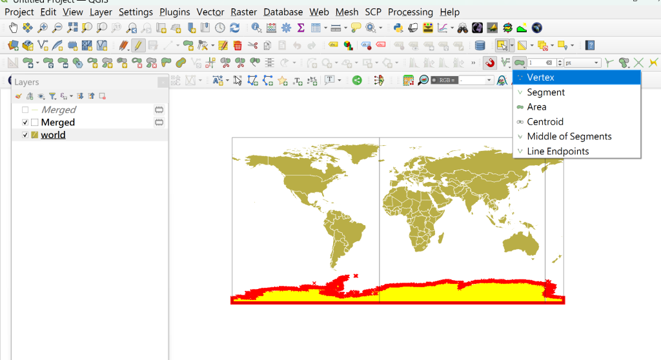
Task: Click the Merged layer white symbol swatch
Action: point(35,122)
